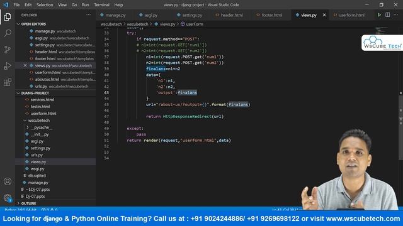Split the editor right icon
403x226 pixels.
coord(388,15)
